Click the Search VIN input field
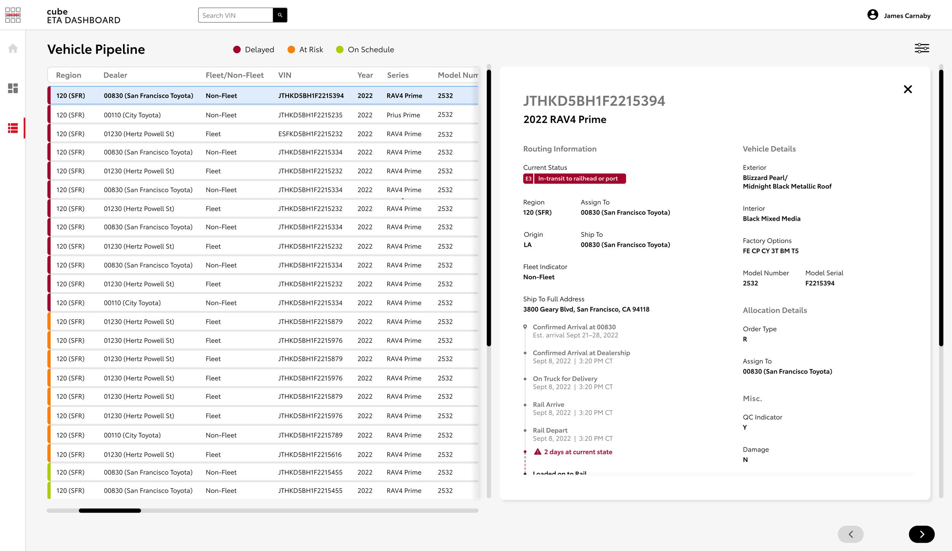The height and width of the screenshot is (551, 952). click(x=235, y=15)
